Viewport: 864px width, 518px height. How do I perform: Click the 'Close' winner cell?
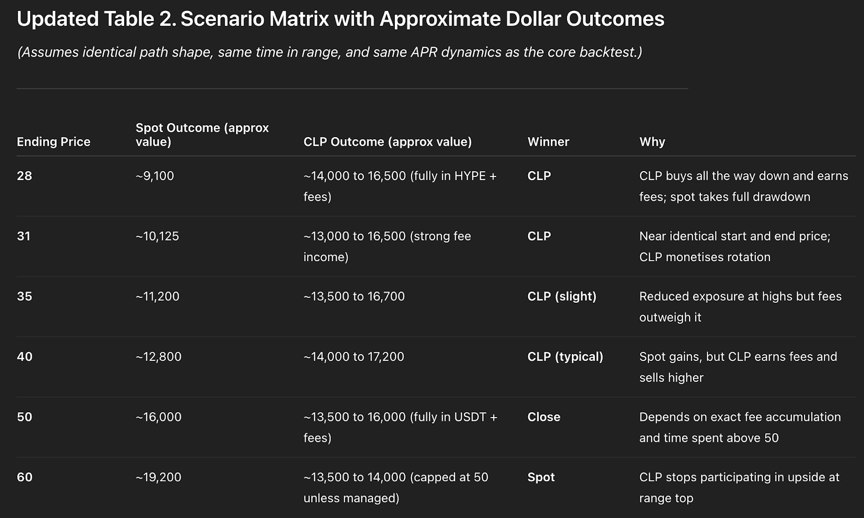click(544, 417)
